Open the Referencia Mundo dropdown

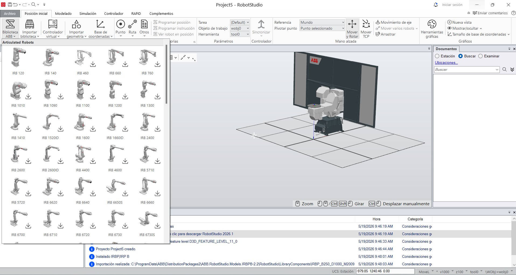(x=322, y=22)
